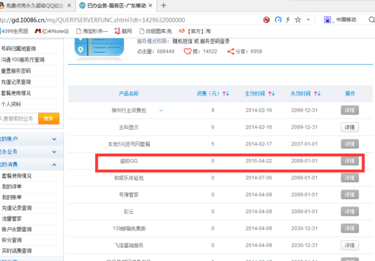
Task: Sort by 失效时间 column arrows
Action: click(x=317, y=94)
